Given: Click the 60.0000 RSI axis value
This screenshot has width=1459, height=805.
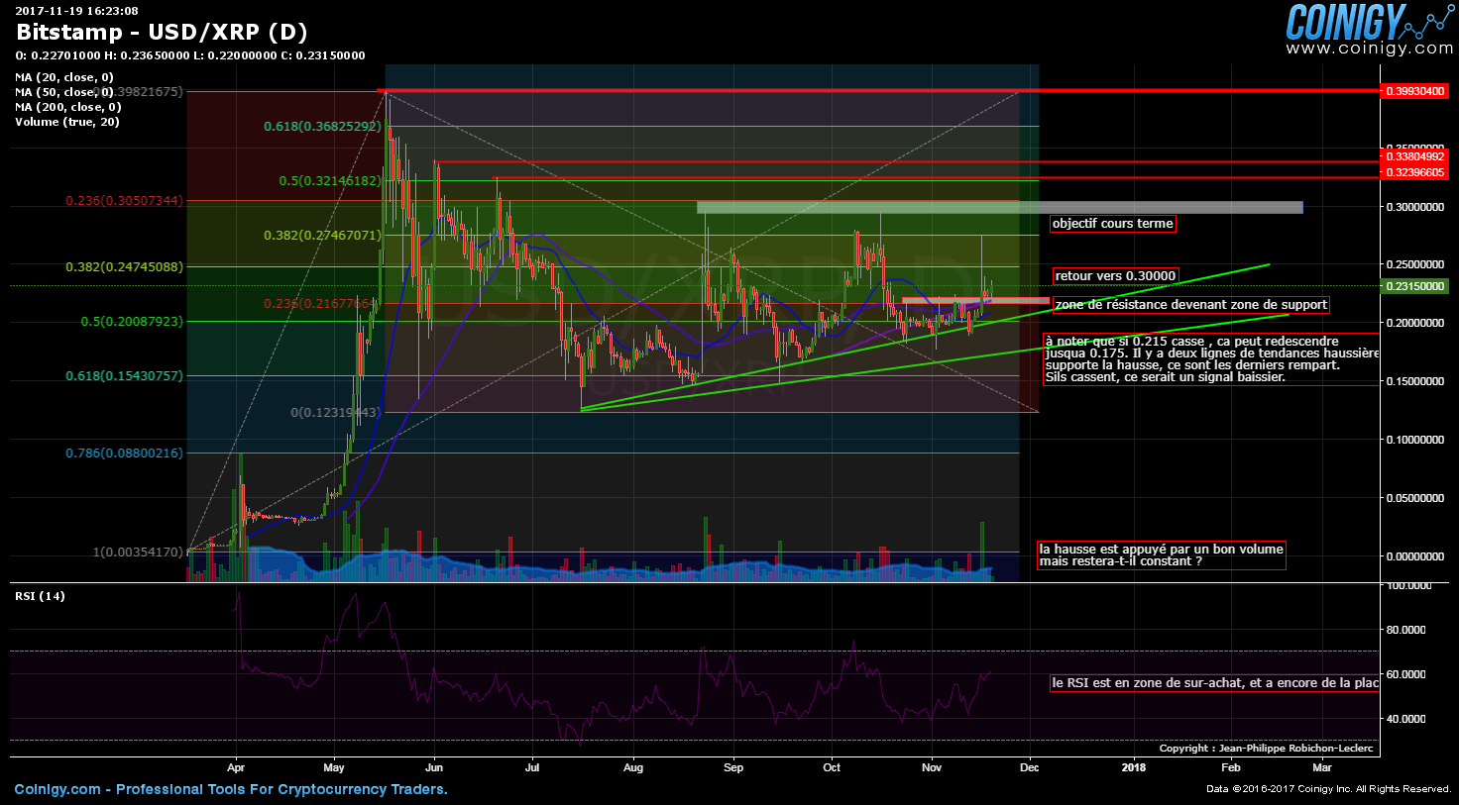Looking at the screenshot, I should coord(1405,674).
